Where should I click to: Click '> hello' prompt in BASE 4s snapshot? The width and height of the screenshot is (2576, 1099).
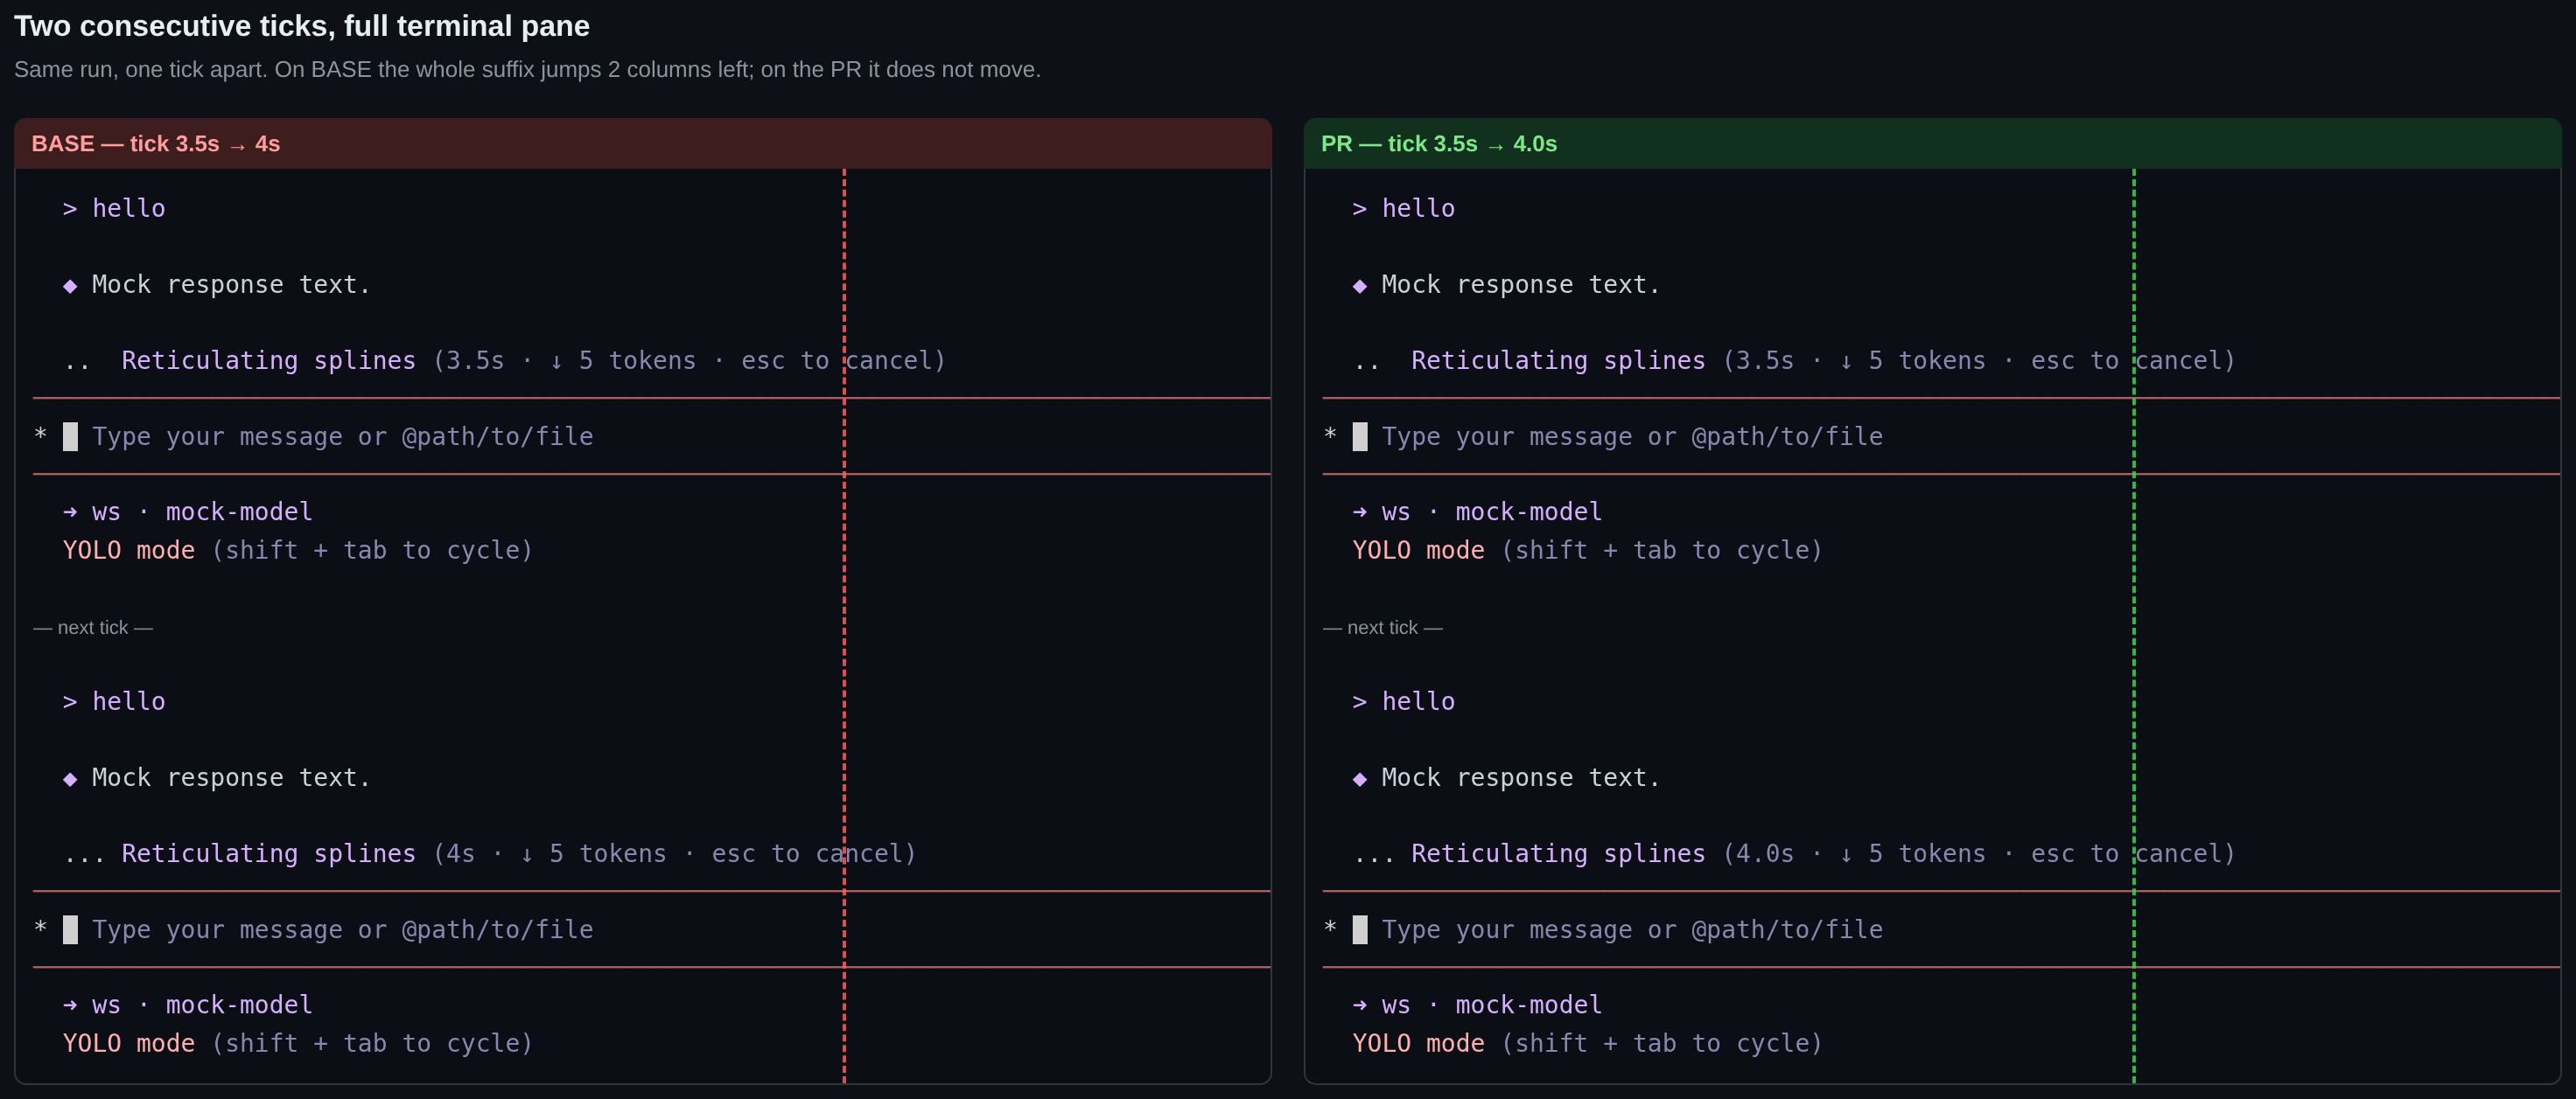coord(114,701)
